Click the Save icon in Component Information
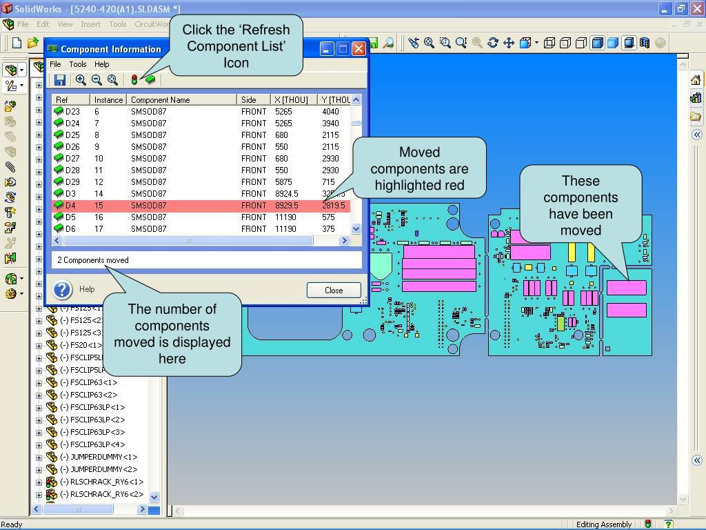 [60, 80]
